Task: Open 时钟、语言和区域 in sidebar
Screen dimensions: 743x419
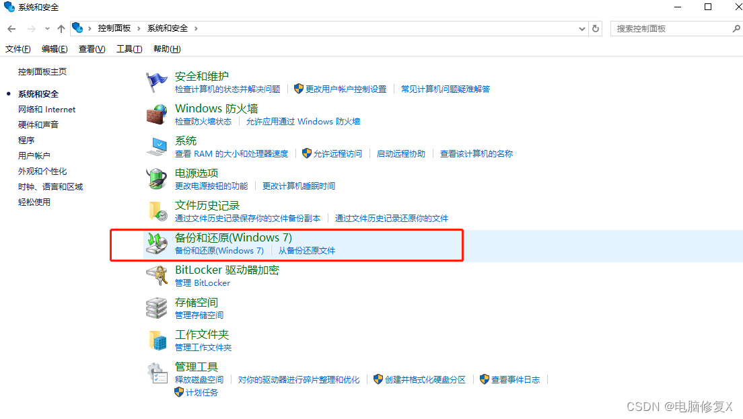Action: [x=50, y=186]
